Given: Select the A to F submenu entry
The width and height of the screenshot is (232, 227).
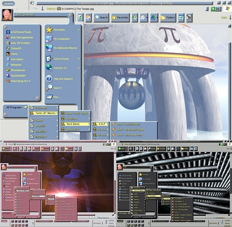Looking at the screenshot, I should coord(101,124).
